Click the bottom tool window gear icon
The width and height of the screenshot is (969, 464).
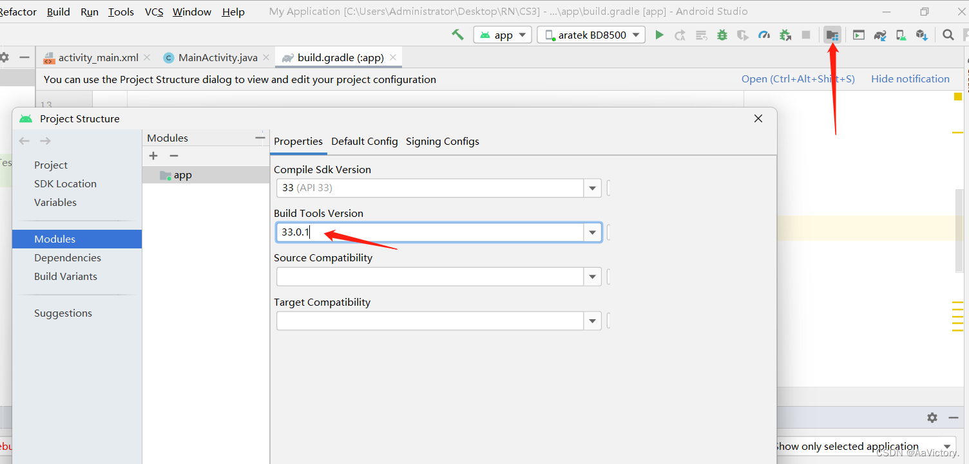point(932,417)
